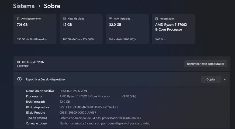Click Renomear este computador button
235x129 pixels.
pos(205,64)
